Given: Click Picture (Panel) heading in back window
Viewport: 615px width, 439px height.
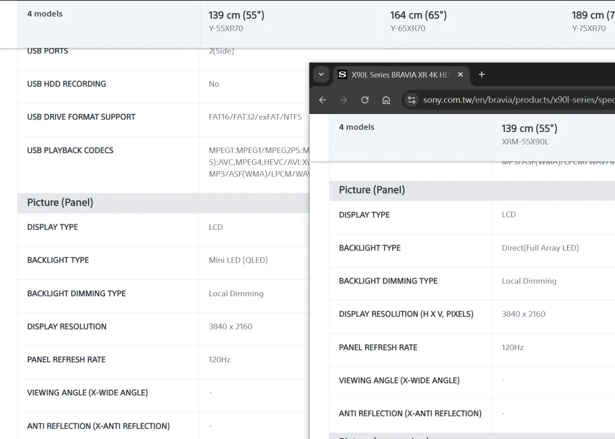Looking at the screenshot, I should 60,202.
